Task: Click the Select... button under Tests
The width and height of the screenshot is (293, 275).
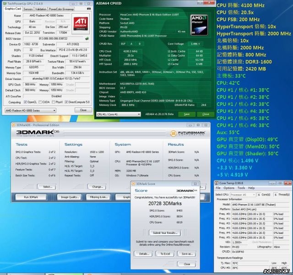Action: 47,187
